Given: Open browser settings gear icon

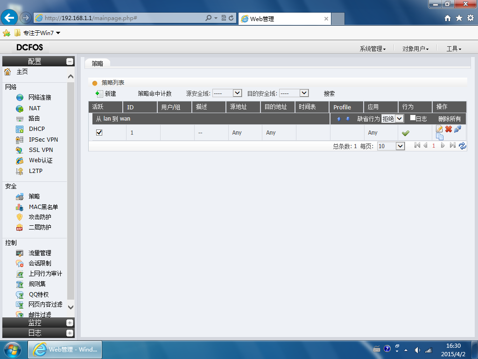Looking at the screenshot, I should pyautogui.click(x=471, y=18).
